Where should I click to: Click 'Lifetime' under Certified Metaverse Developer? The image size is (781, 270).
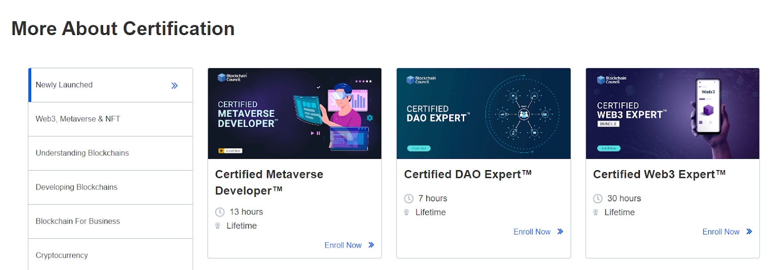[x=242, y=226]
